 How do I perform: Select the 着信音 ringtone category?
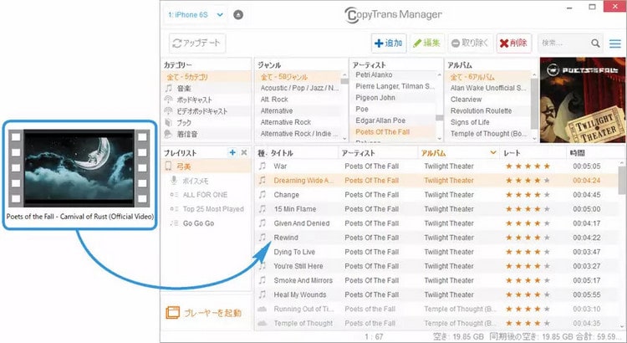pos(206,134)
